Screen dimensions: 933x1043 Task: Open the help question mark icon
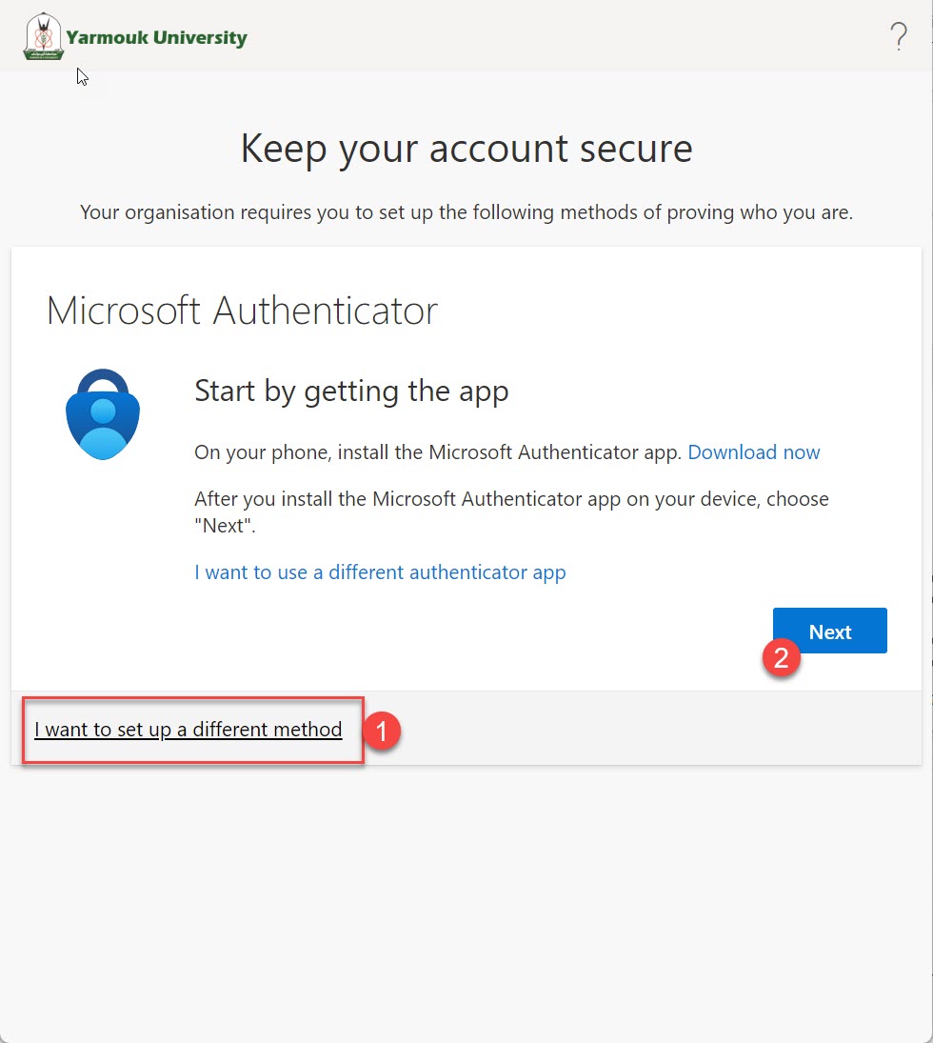[x=899, y=36]
